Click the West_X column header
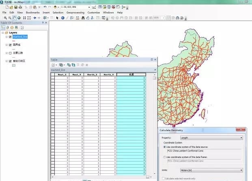This screenshot has height=181, width=252. [62, 75]
